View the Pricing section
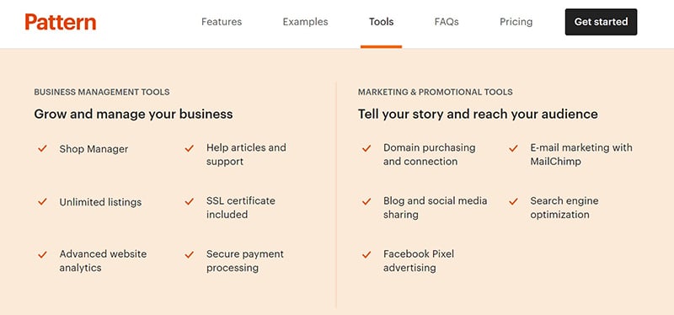This screenshot has height=315, width=674. [516, 22]
